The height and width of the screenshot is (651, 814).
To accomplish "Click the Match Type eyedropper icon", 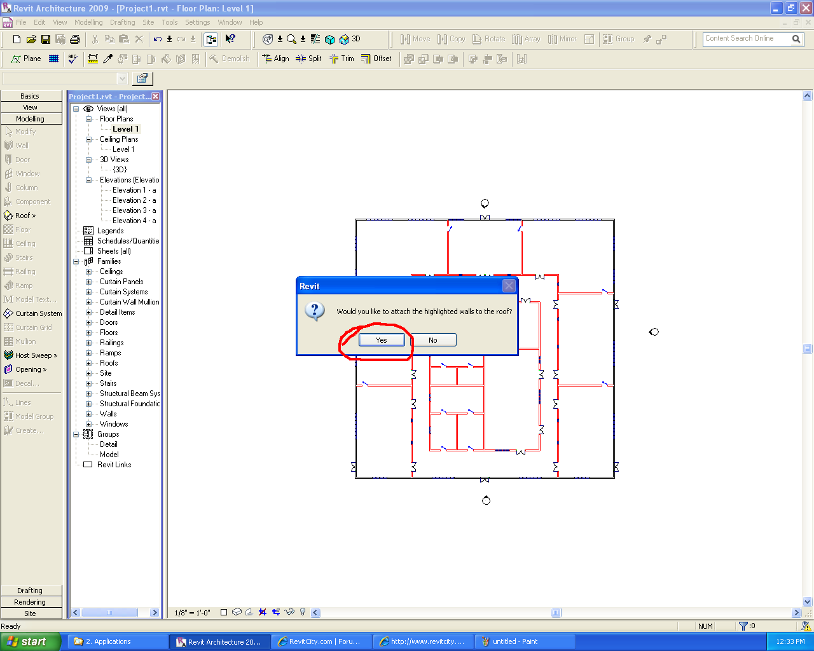I will 108,59.
